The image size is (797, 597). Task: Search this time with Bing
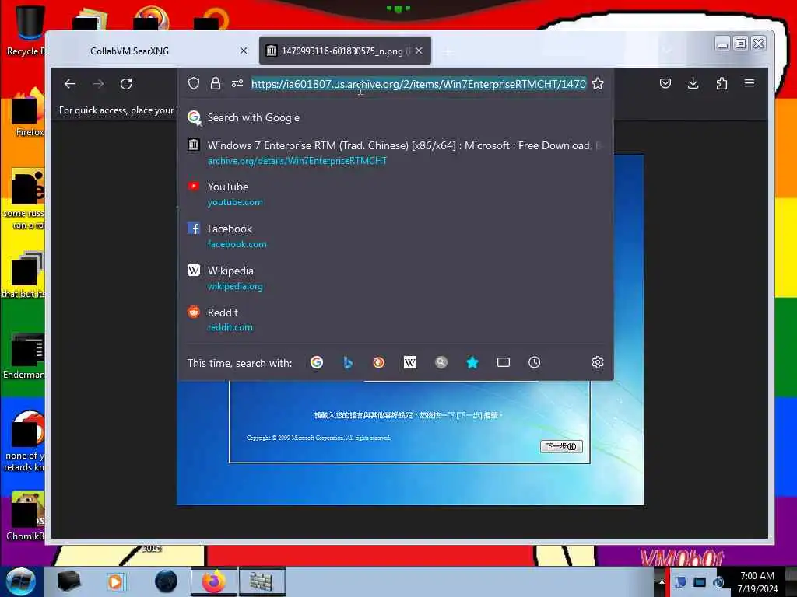click(x=348, y=362)
